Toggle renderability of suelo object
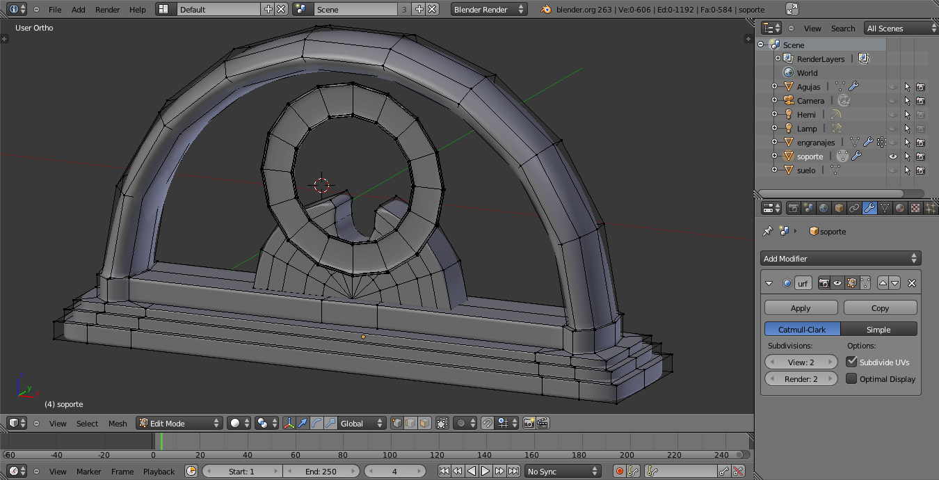The image size is (939, 480). coord(921,170)
